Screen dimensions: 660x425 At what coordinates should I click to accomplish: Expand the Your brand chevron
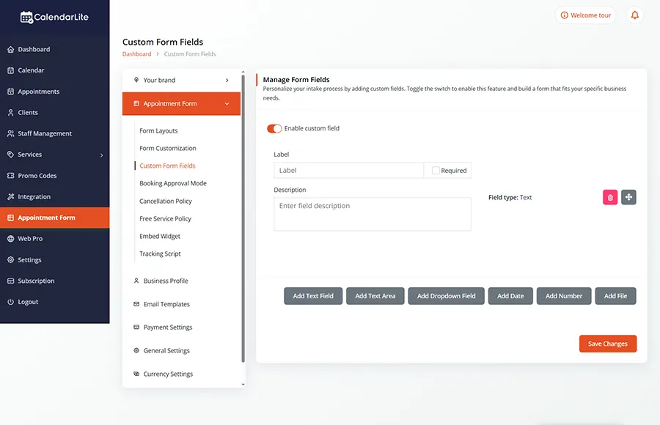(227, 80)
